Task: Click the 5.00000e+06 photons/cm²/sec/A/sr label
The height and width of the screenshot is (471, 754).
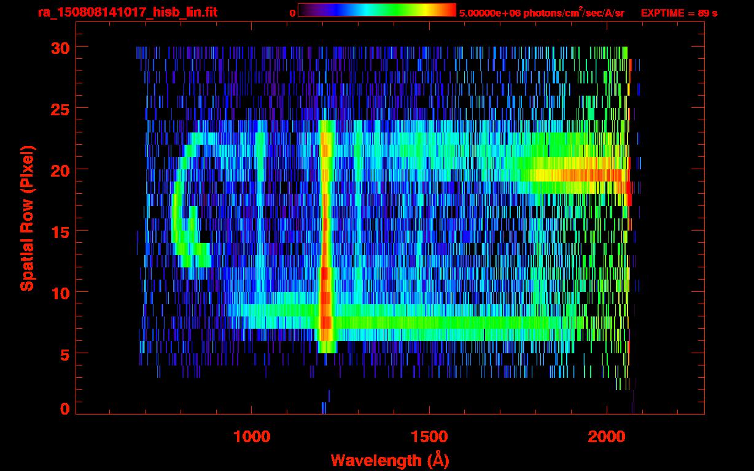Action: 542,12
